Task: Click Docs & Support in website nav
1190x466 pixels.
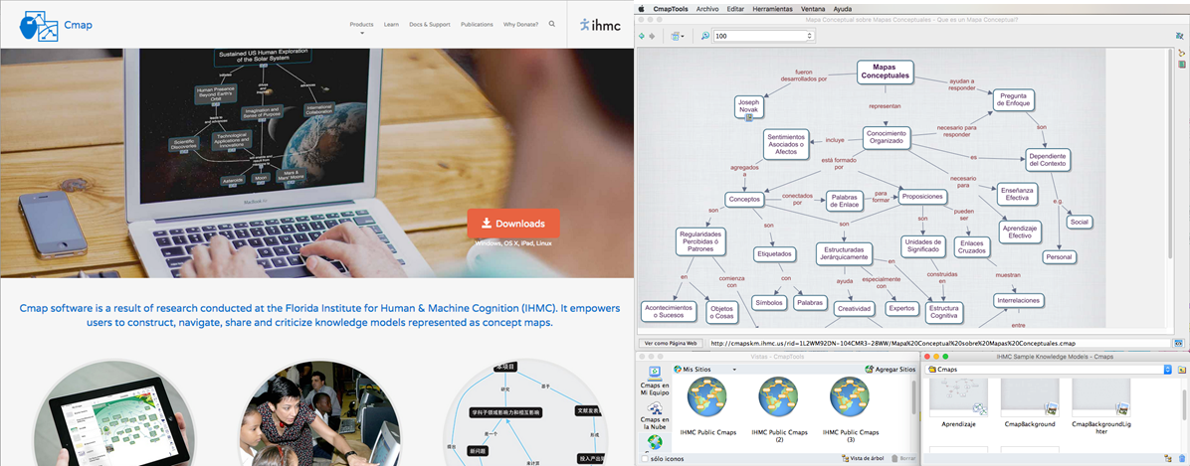Action: [430, 24]
